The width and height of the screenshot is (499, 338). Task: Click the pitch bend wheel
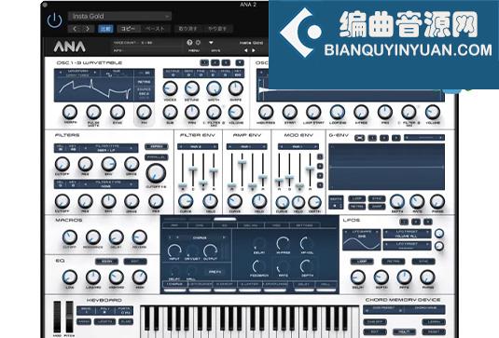click(x=69, y=317)
